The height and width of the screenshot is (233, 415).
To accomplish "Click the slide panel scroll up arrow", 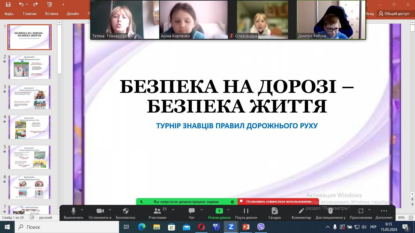I will (x=59, y=22).
